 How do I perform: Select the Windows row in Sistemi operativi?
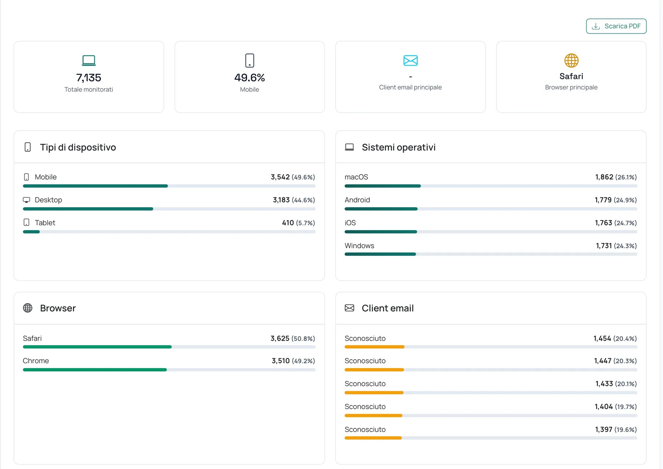(491, 250)
